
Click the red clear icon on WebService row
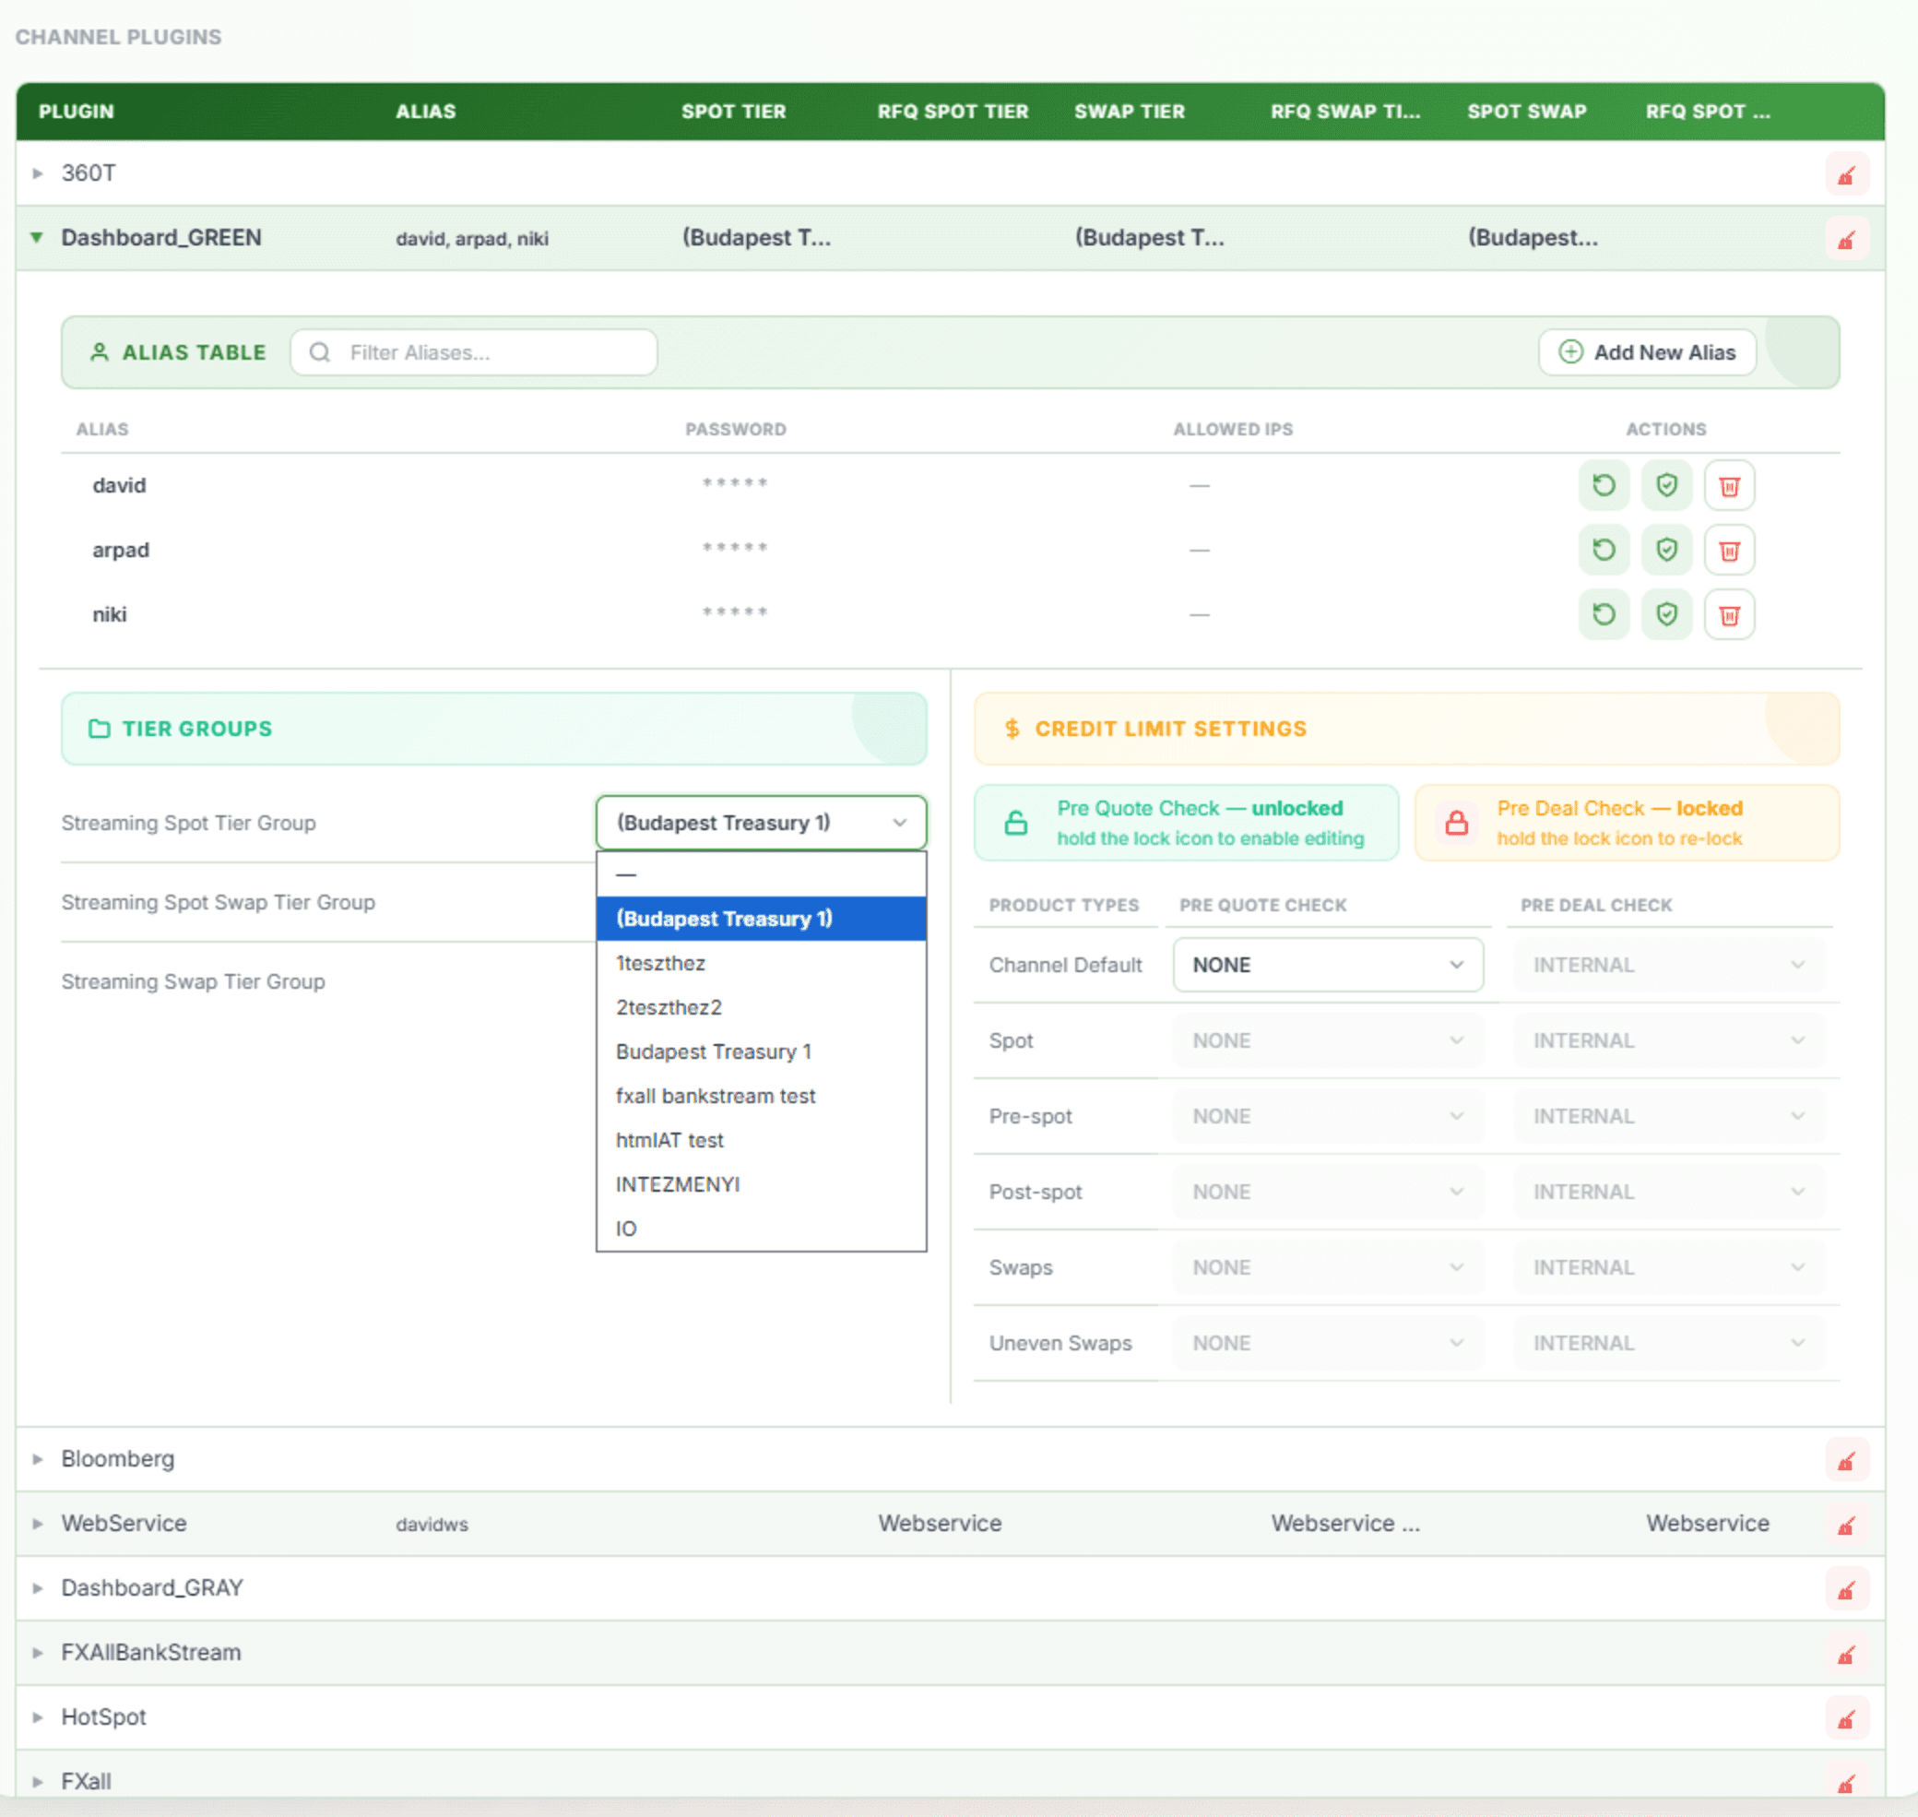coord(1846,1526)
